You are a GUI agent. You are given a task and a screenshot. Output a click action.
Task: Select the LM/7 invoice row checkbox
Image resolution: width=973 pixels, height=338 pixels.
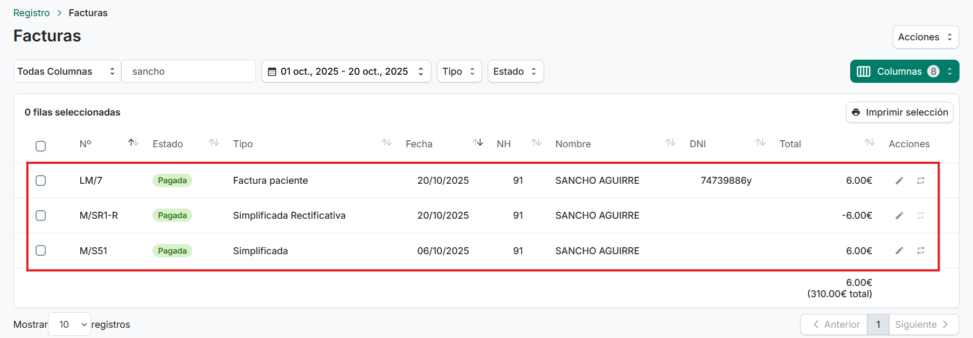click(x=41, y=181)
